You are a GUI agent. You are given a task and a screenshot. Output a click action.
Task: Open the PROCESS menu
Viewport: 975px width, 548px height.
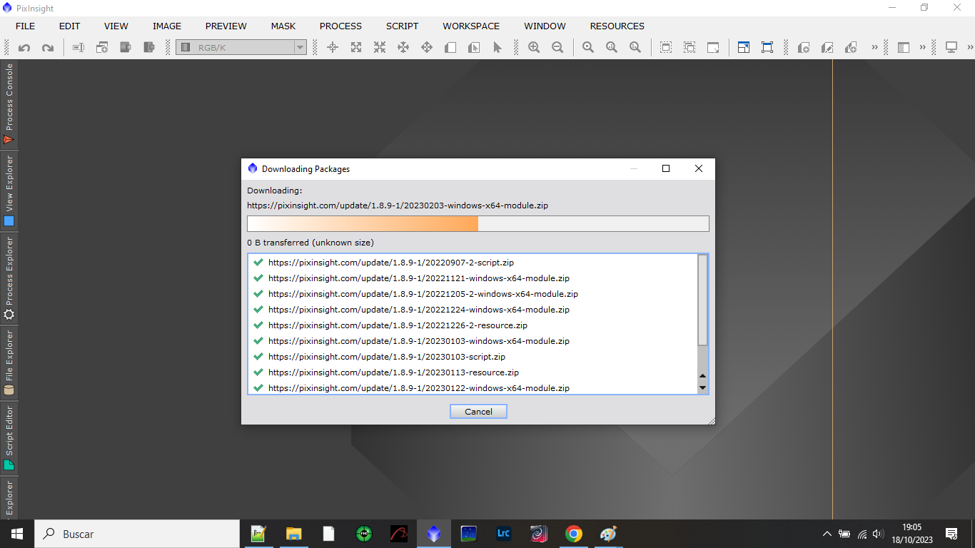tap(340, 26)
